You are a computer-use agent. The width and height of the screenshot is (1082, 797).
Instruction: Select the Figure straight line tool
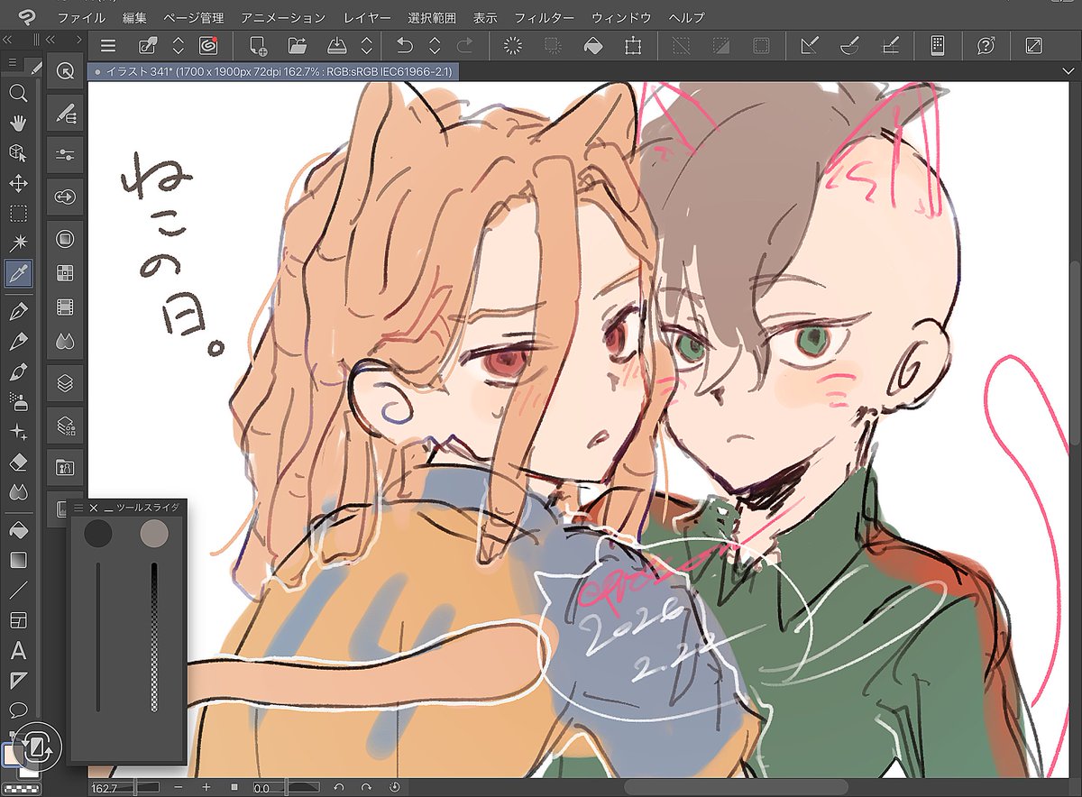[18, 591]
